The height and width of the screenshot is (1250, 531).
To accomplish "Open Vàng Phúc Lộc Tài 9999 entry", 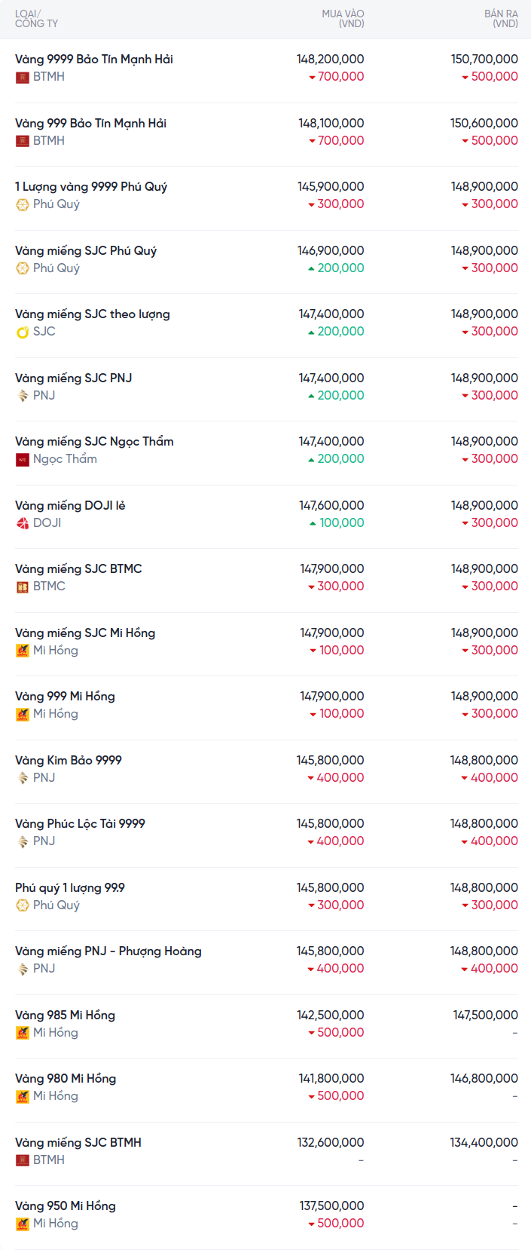I will pos(80,824).
